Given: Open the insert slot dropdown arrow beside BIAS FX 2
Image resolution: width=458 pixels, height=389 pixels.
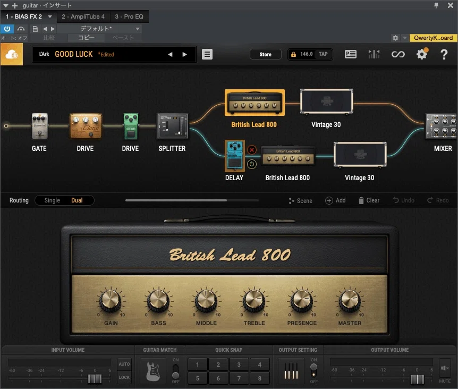Looking at the screenshot, I should (x=50, y=16).
